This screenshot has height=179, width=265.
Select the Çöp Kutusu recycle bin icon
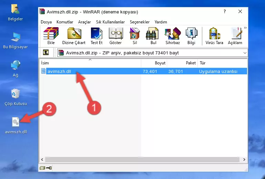point(16,97)
